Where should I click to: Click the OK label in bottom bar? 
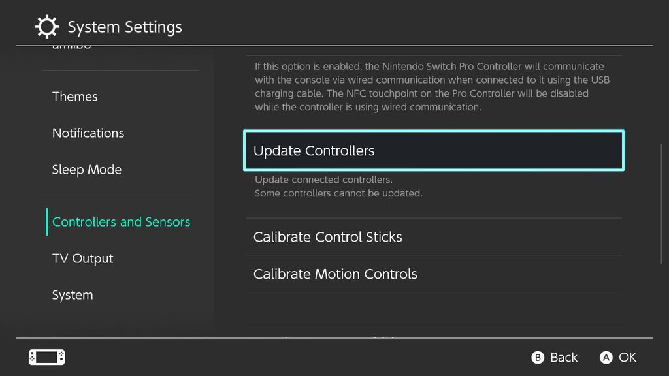tap(627, 357)
